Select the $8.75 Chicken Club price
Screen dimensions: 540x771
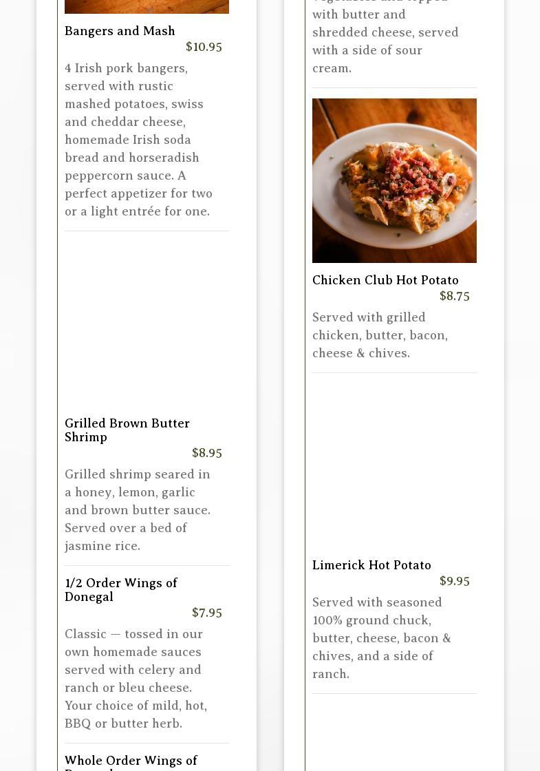(x=454, y=296)
